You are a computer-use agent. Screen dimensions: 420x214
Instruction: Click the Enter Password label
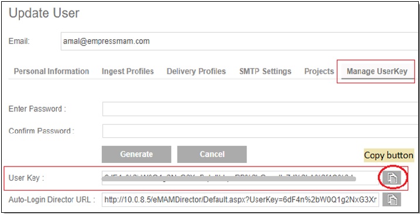pyautogui.click(x=37, y=109)
